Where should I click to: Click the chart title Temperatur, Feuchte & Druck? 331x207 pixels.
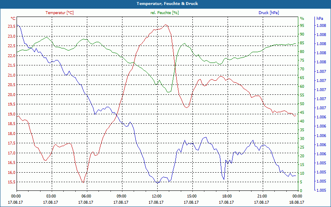167,4
